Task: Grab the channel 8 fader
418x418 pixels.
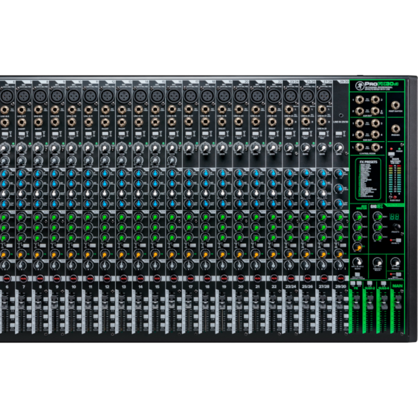Action: (x=38, y=301)
